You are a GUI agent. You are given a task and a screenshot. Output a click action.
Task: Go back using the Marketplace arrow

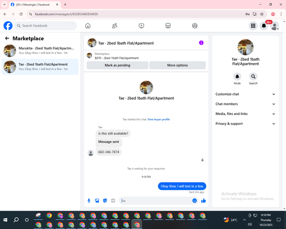coord(7,38)
